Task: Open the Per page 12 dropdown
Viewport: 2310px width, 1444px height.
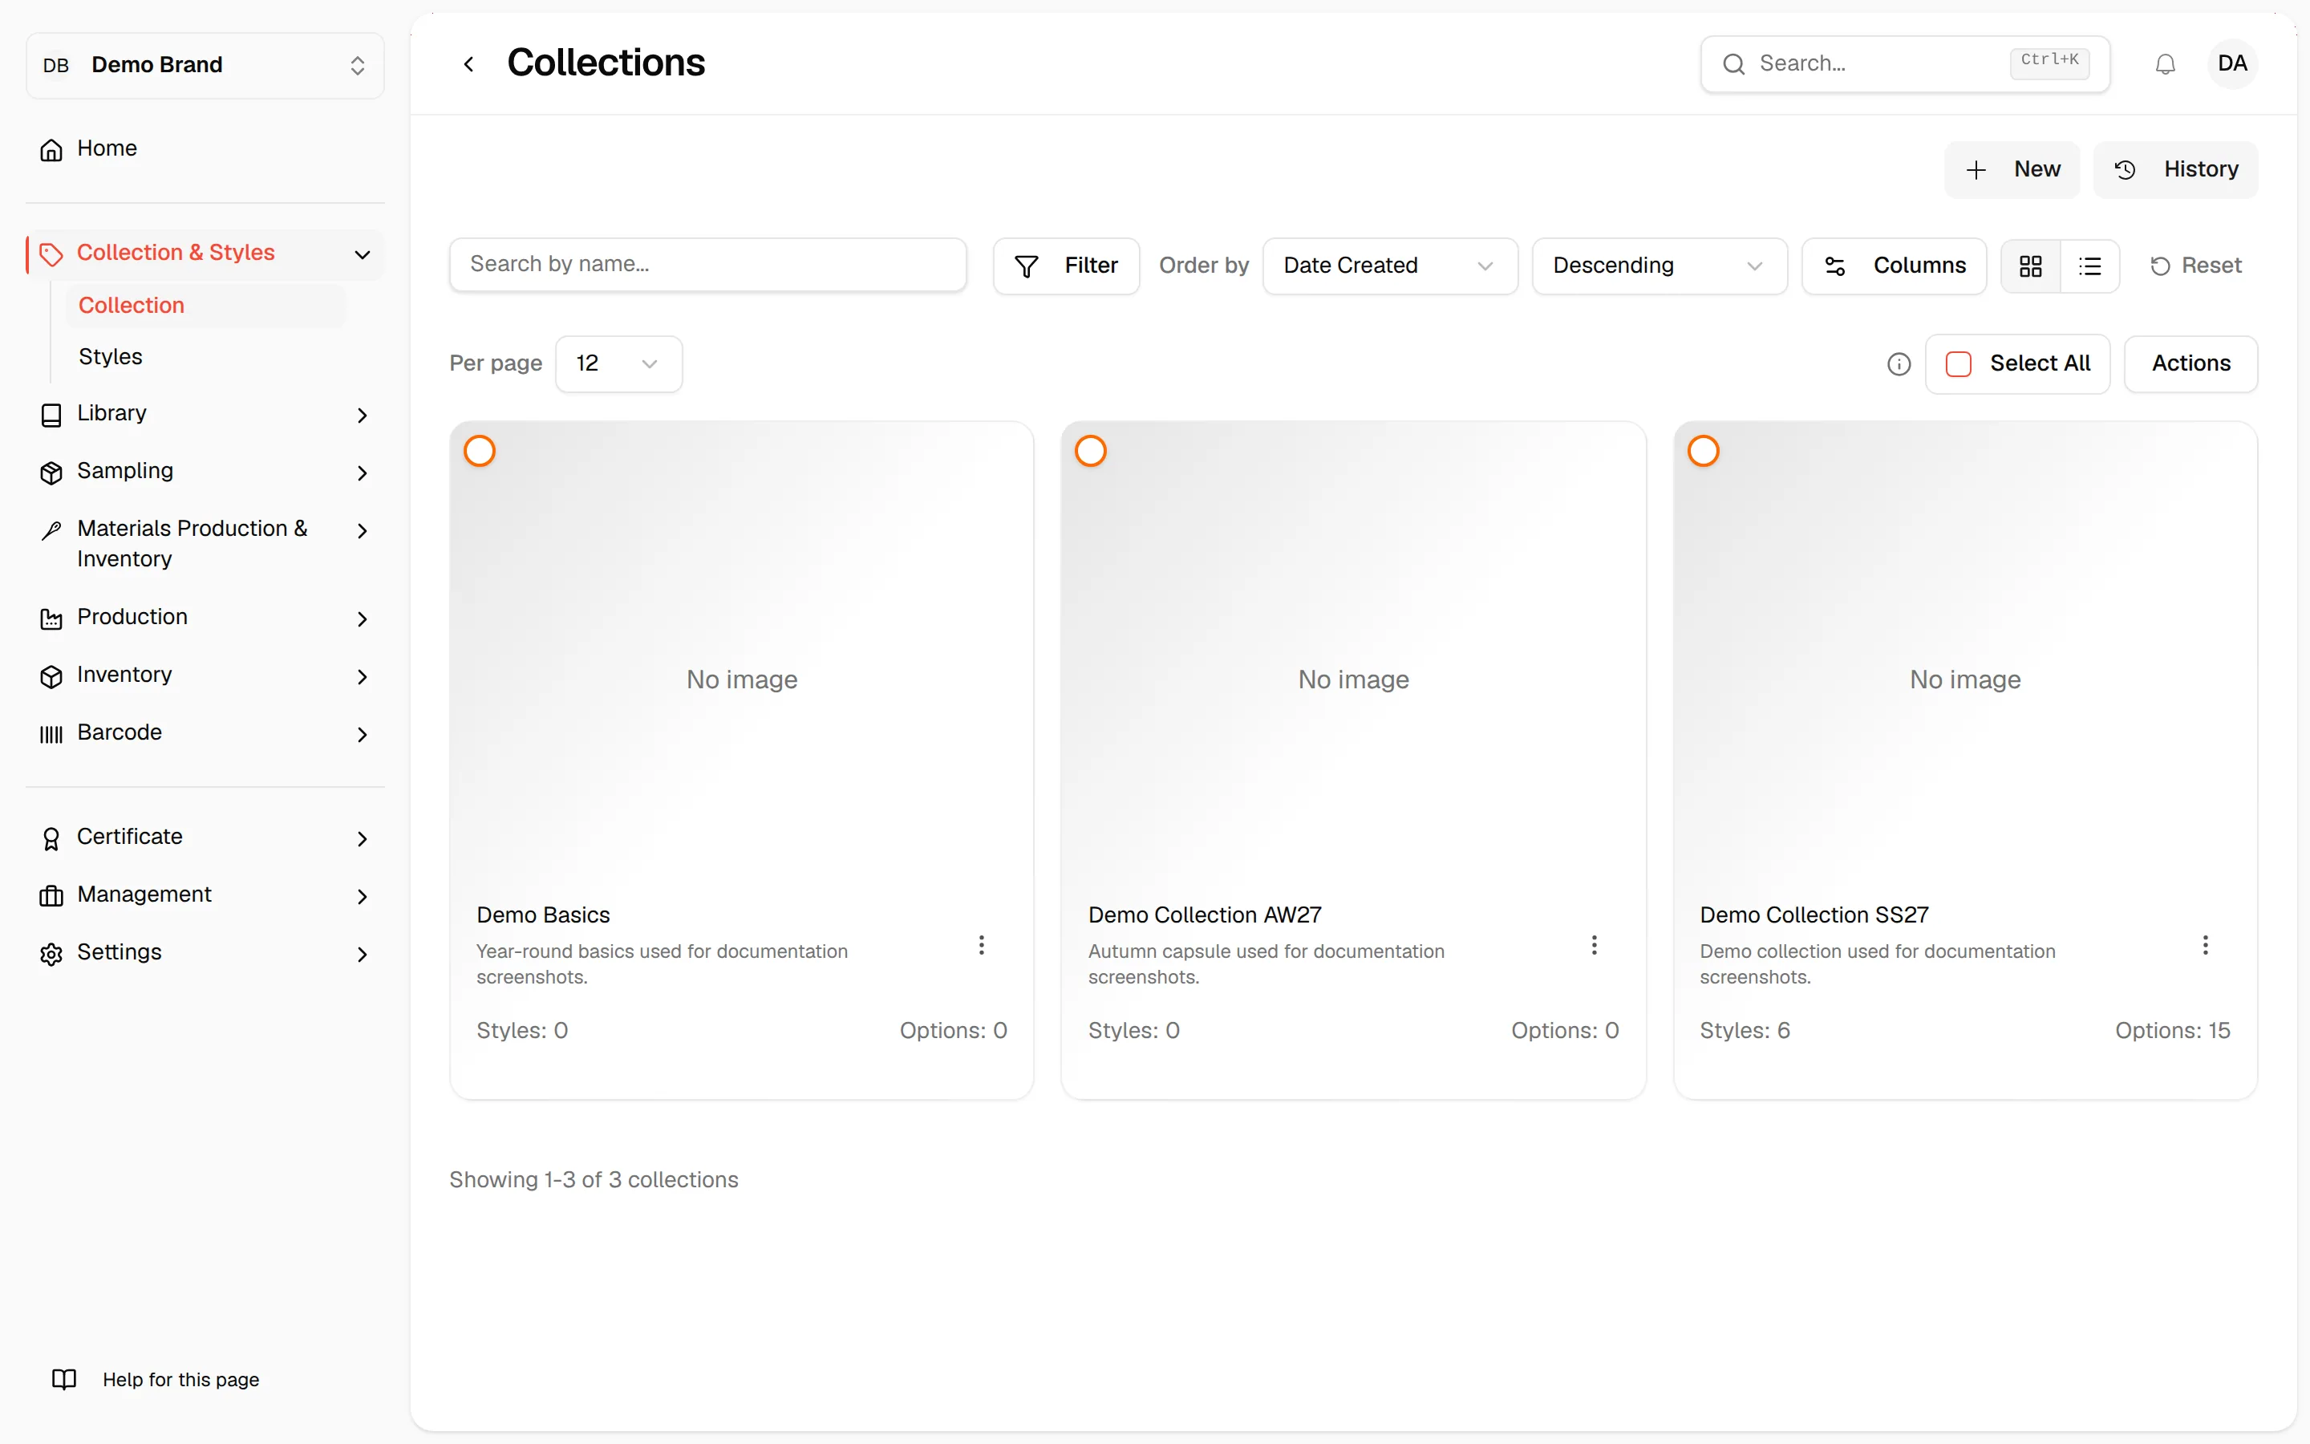Action: click(618, 364)
